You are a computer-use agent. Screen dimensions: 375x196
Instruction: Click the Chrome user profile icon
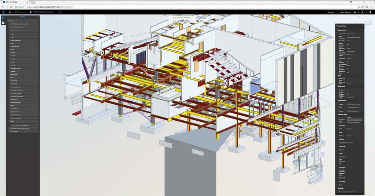(x=351, y=2)
